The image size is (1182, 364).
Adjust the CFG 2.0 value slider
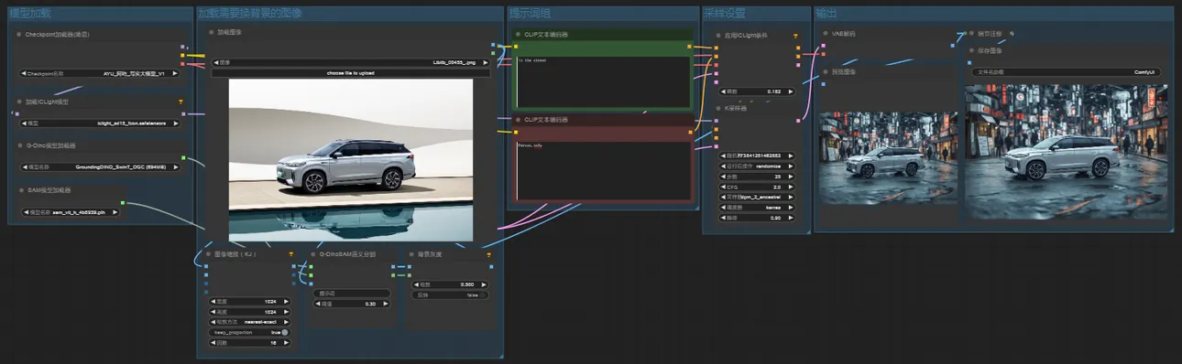click(x=757, y=187)
